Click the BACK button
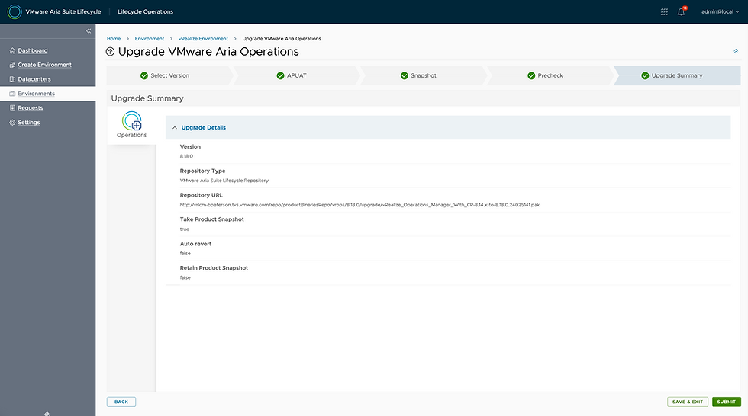Screen dimensions: 748x416 121,402
